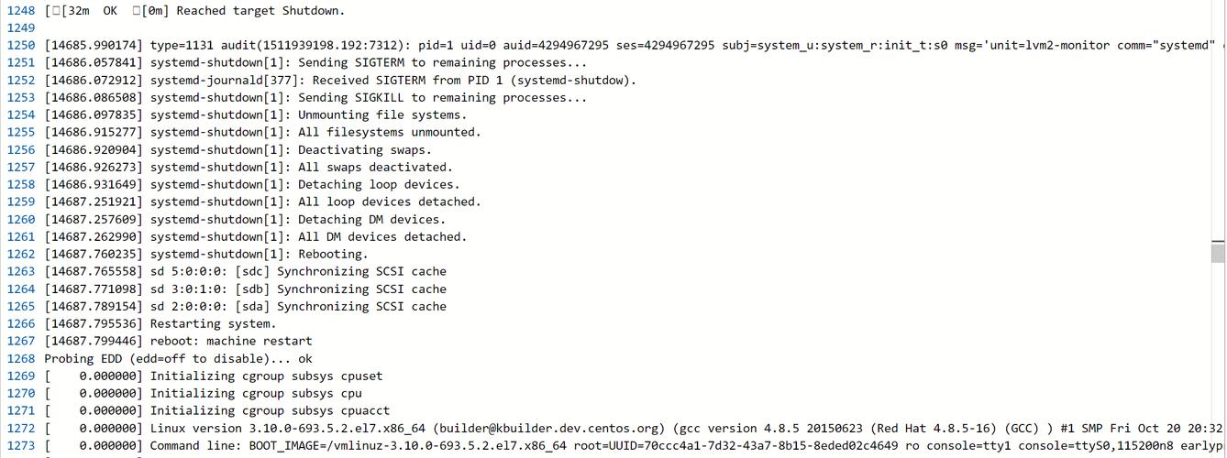Viewport: 1227px width, 458px height.
Task: Select the '[sda] Synchronizing SCSI cache' entry
Action: pos(246,307)
